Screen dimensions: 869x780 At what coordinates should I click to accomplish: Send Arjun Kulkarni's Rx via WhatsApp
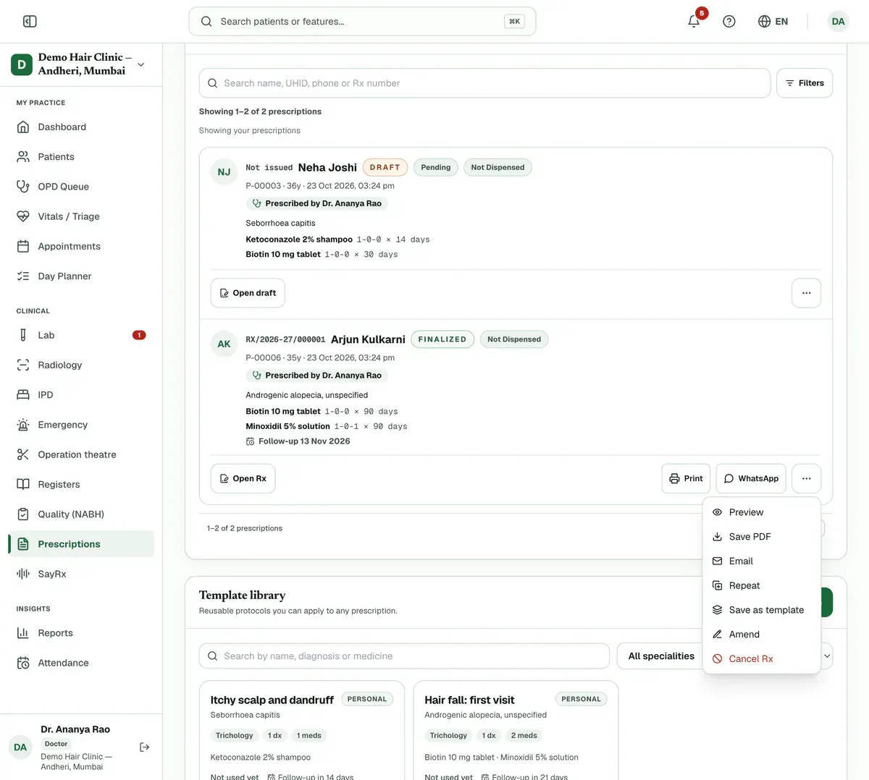pos(751,478)
